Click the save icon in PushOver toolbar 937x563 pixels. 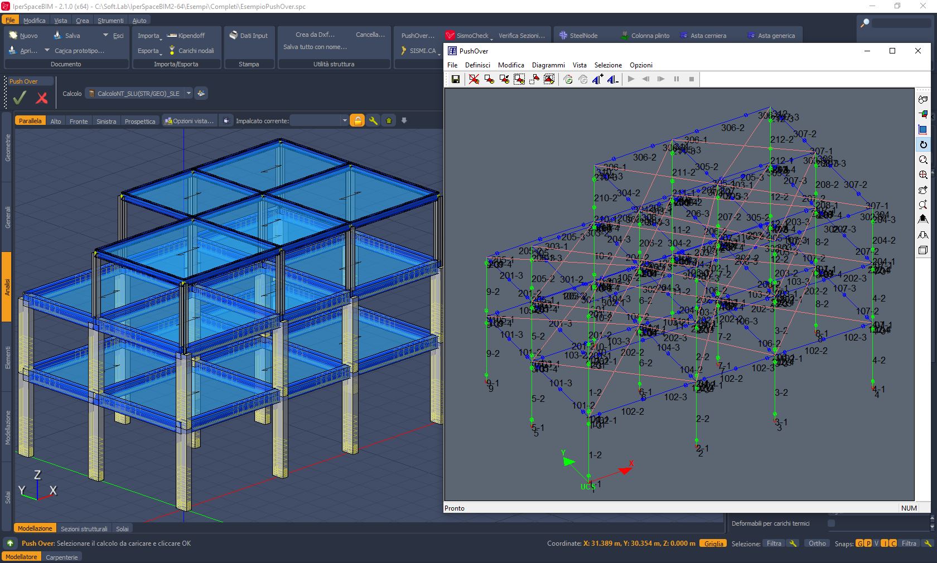[456, 79]
